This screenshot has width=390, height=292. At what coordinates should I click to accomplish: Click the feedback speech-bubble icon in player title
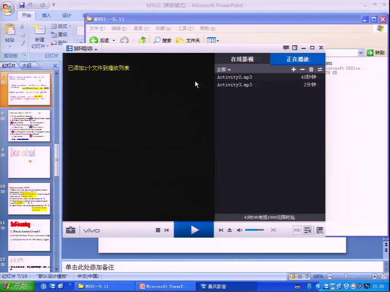pyautogui.click(x=286, y=48)
